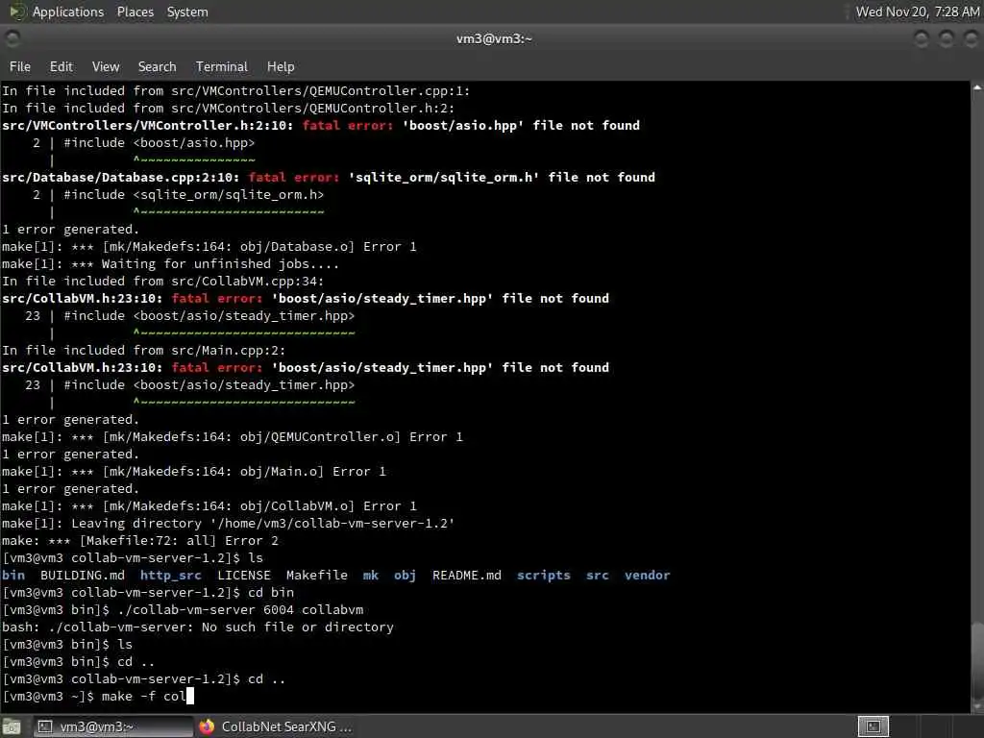Image resolution: width=984 pixels, height=738 pixels.
Task: Click the 'obj/Main.o] Error 1' line
Action: click(x=194, y=471)
